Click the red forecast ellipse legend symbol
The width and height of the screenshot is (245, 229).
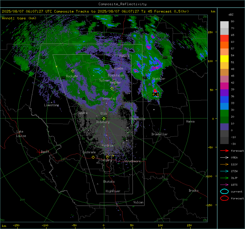click(224, 198)
